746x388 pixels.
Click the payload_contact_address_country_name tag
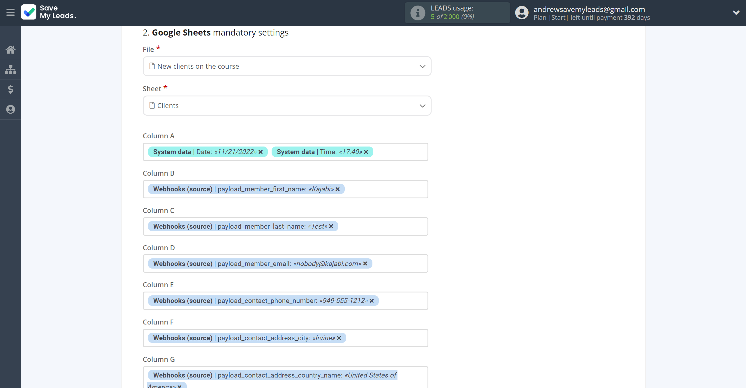point(272,379)
